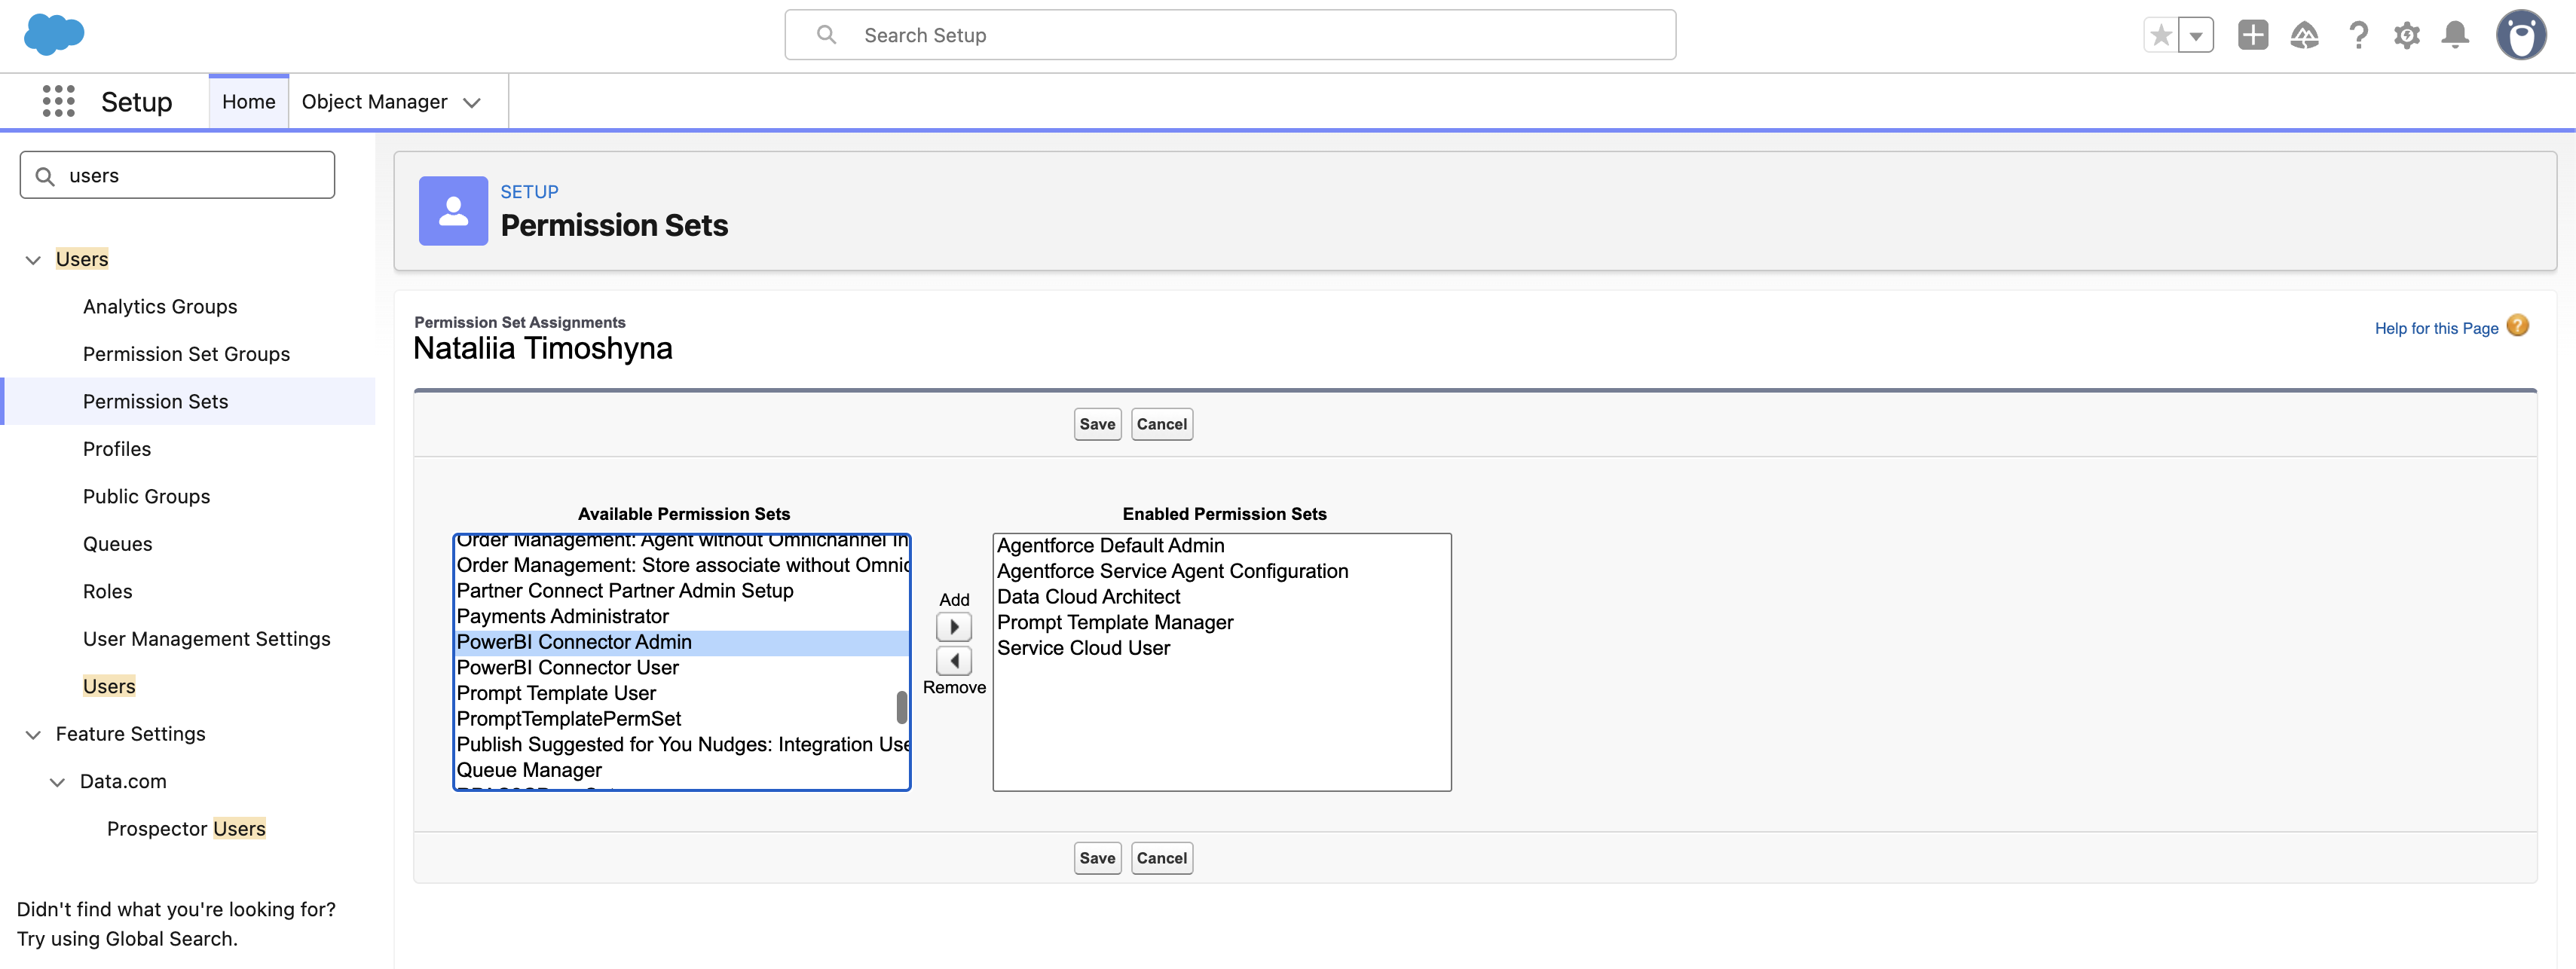The width and height of the screenshot is (2576, 969).
Task: Click the favorites star icon
Action: pos(2160,35)
